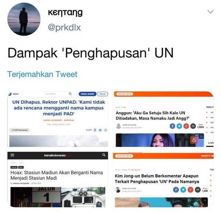Image resolution: width=221 pixels, height=213 pixels.
Task: Click the detik search magnifier icon
Action: [x=70, y=93]
